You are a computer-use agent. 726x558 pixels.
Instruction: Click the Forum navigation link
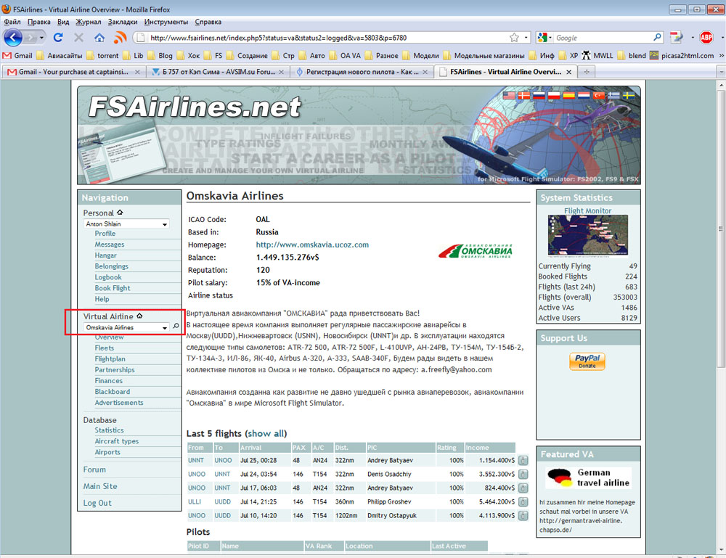point(94,469)
